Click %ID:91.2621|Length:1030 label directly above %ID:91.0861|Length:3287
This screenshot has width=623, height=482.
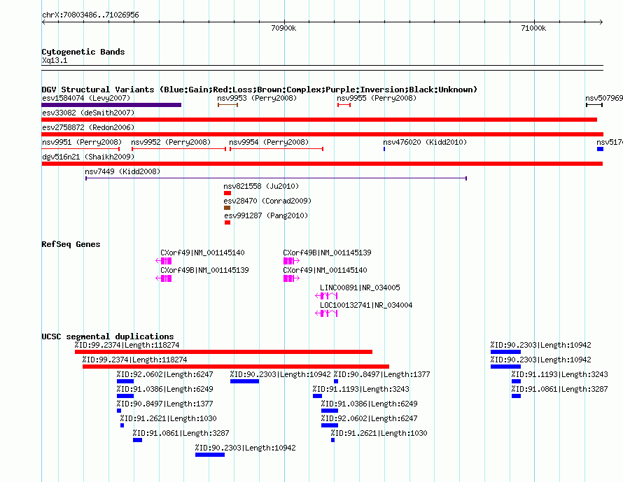[x=169, y=418]
